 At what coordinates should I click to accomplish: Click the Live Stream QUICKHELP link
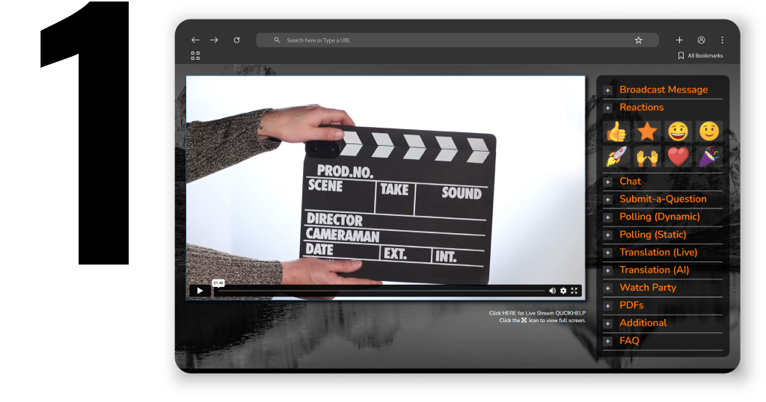[537, 313]
